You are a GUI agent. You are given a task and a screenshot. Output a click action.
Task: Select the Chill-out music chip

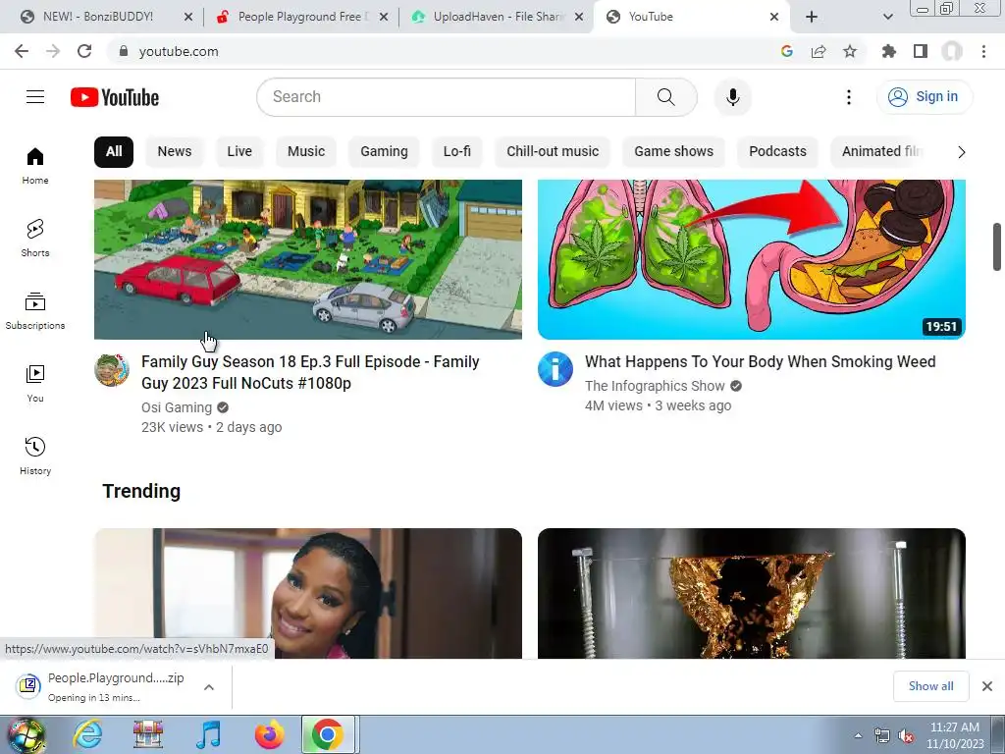(x=553, y=152)
